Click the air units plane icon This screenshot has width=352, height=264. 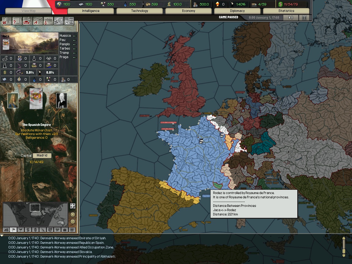(x=38, y=21)
